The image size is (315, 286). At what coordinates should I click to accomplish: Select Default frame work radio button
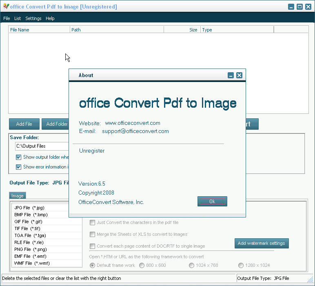click(x=92, y=265)
